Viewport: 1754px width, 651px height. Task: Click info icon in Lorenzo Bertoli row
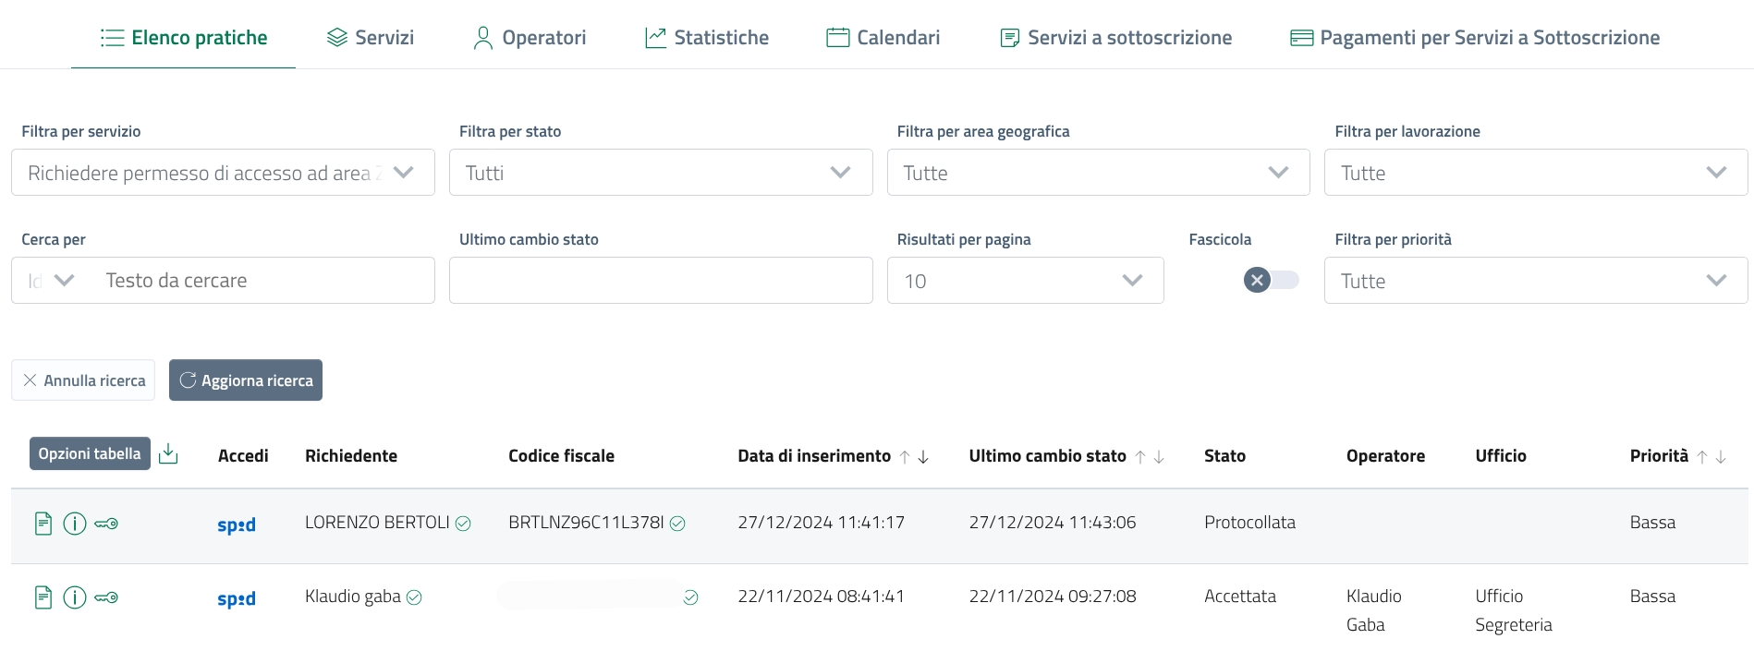click(x=75, y=524)
